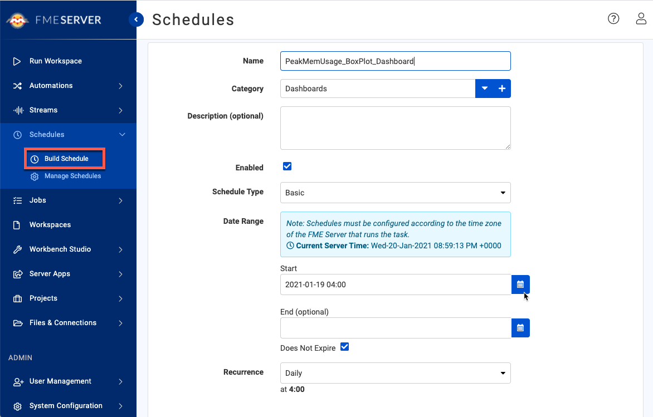Open the Streams menu item
The image size is (653, 417).
pos(69,110)
